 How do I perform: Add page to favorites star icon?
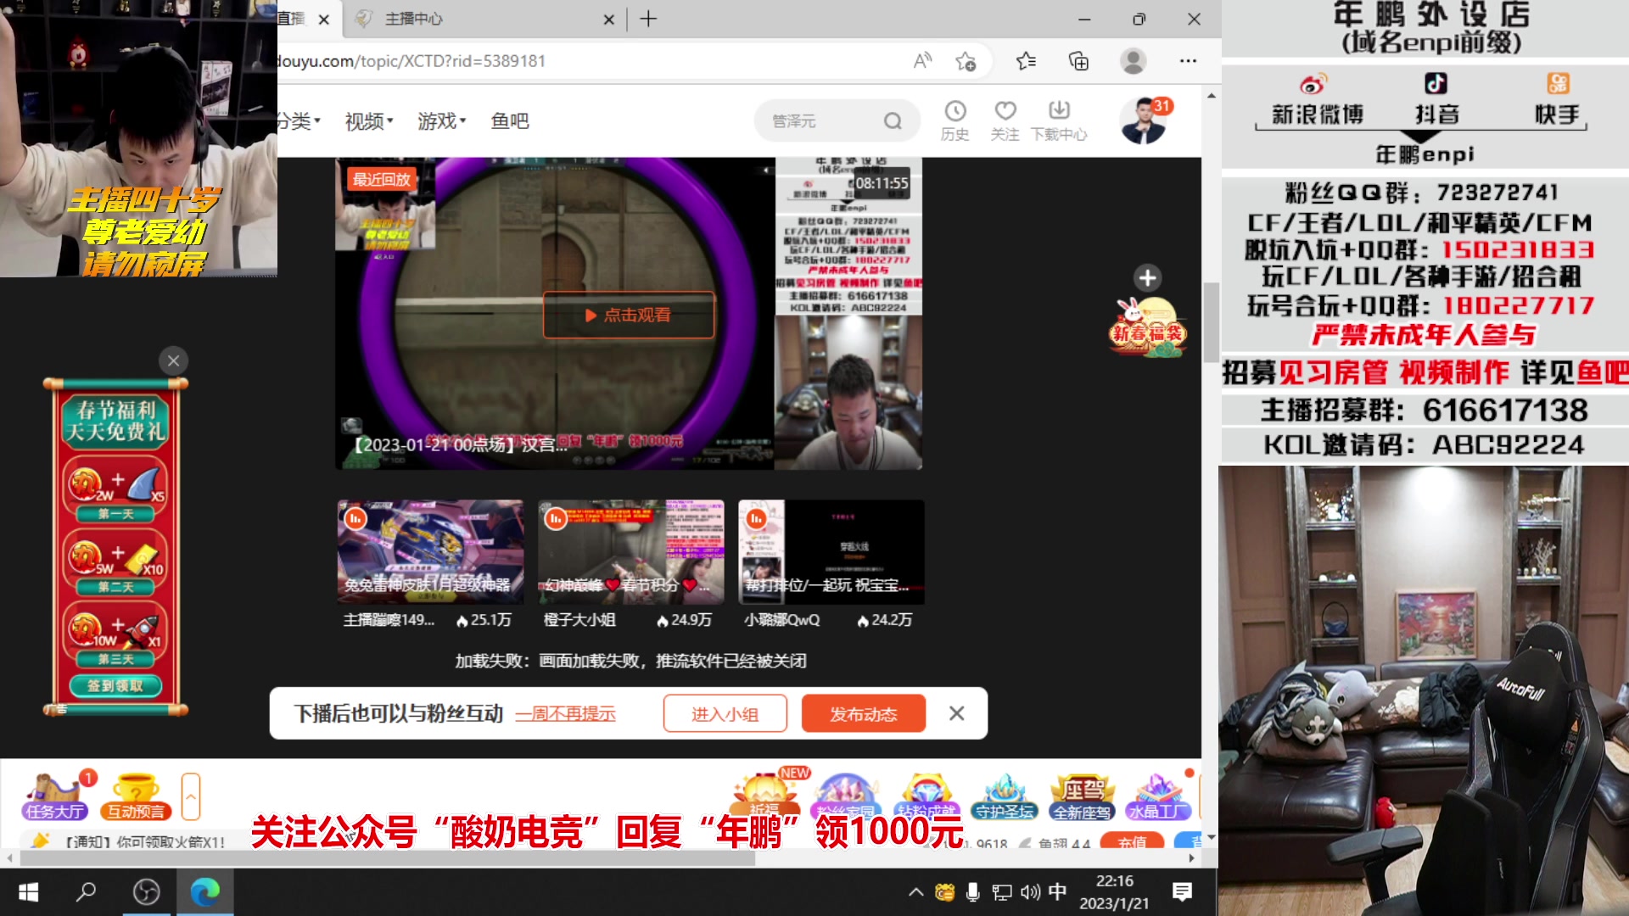pos(966,61)
